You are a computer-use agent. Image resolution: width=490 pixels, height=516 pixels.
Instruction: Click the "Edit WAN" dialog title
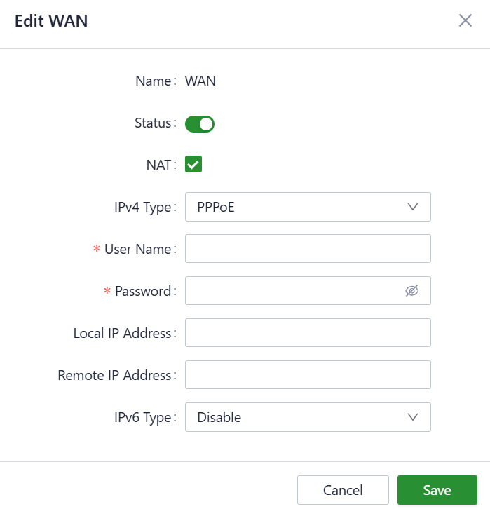(x=51, y=21)
